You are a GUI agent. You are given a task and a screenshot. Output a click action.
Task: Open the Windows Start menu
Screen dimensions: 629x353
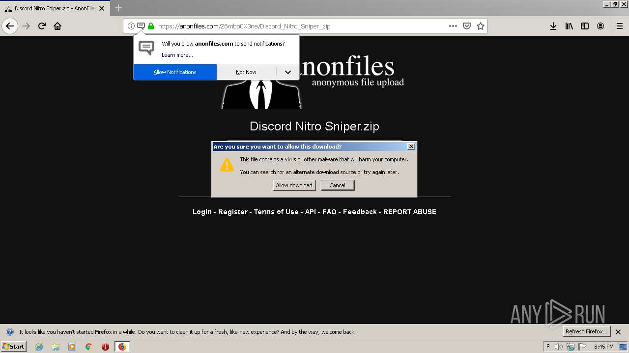click(13, 347)
